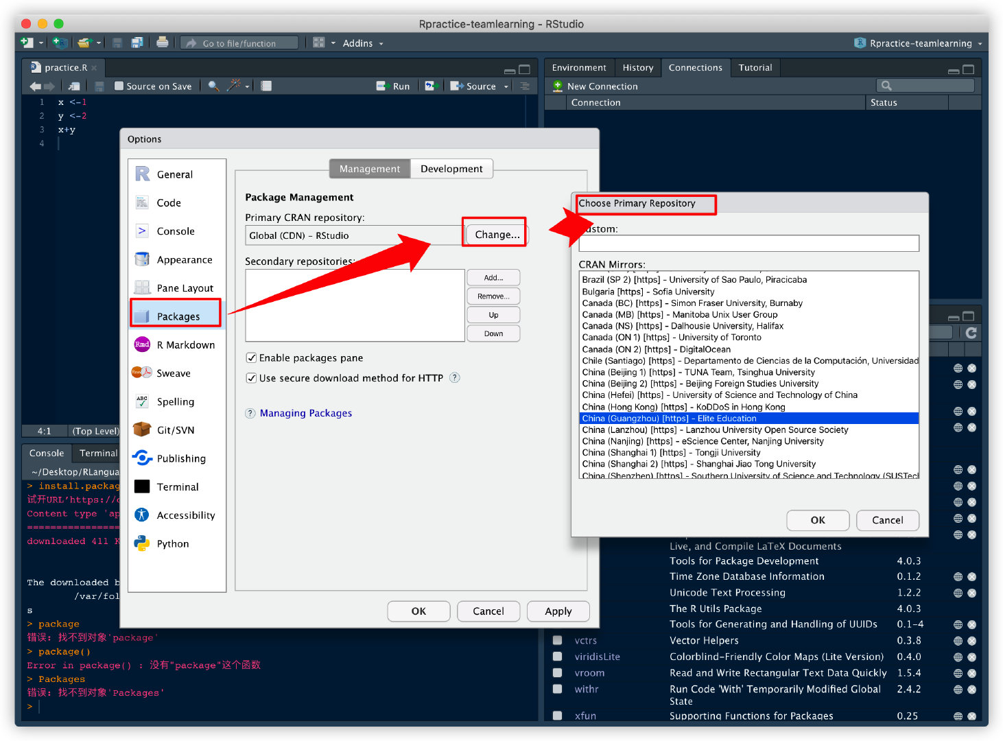Click the remove icon in vctrs row
Screen dimensions: 1003x741
click(971, 641)
